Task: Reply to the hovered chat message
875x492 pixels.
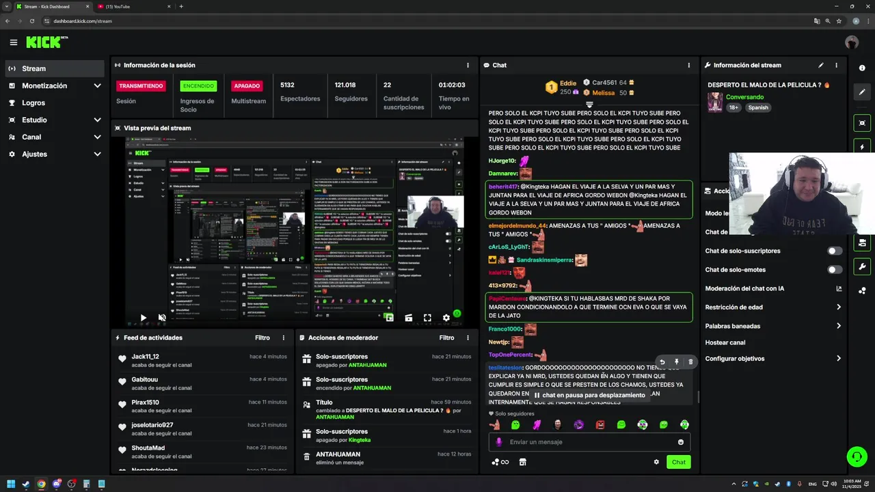Action: click(662, 362)
